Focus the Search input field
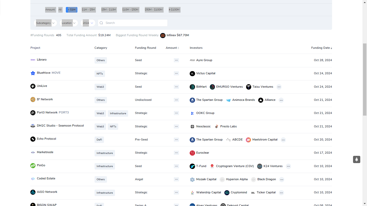Image resolution: width=367 pixels, height=206 pixels. (x=133, y=23)
